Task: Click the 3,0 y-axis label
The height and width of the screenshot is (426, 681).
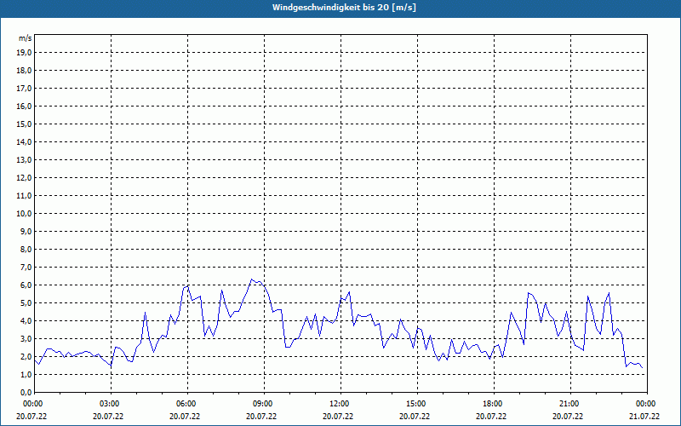Action: 26,338
